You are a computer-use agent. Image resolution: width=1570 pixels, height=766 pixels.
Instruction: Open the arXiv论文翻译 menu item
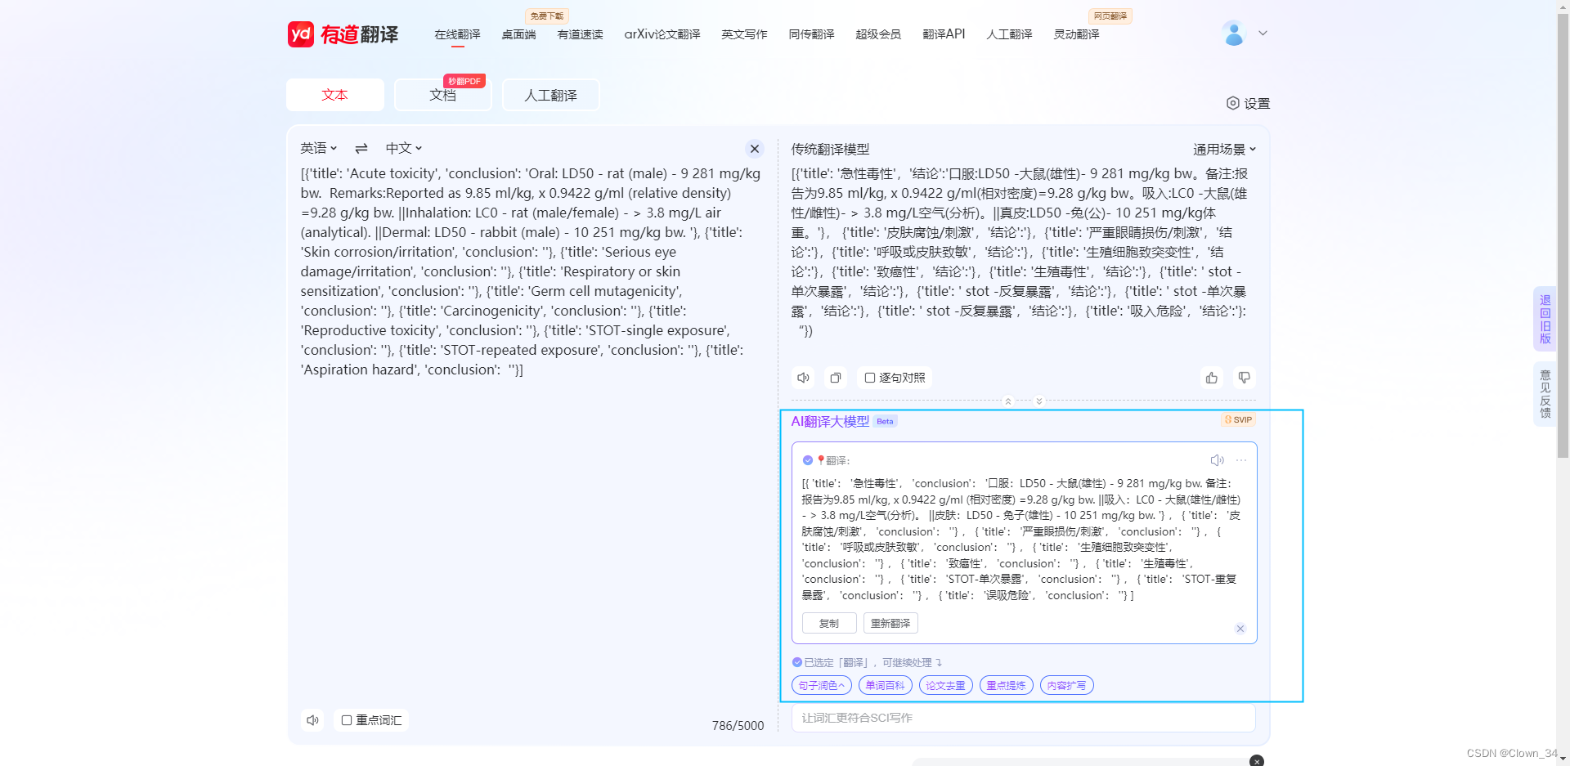[x=662, y=34]
